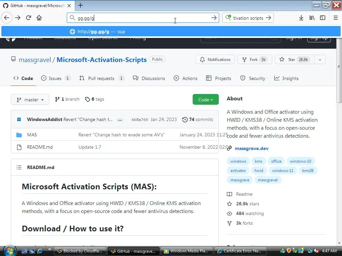Open the browser library icon

pyautogui.click(x=312, y=18)
